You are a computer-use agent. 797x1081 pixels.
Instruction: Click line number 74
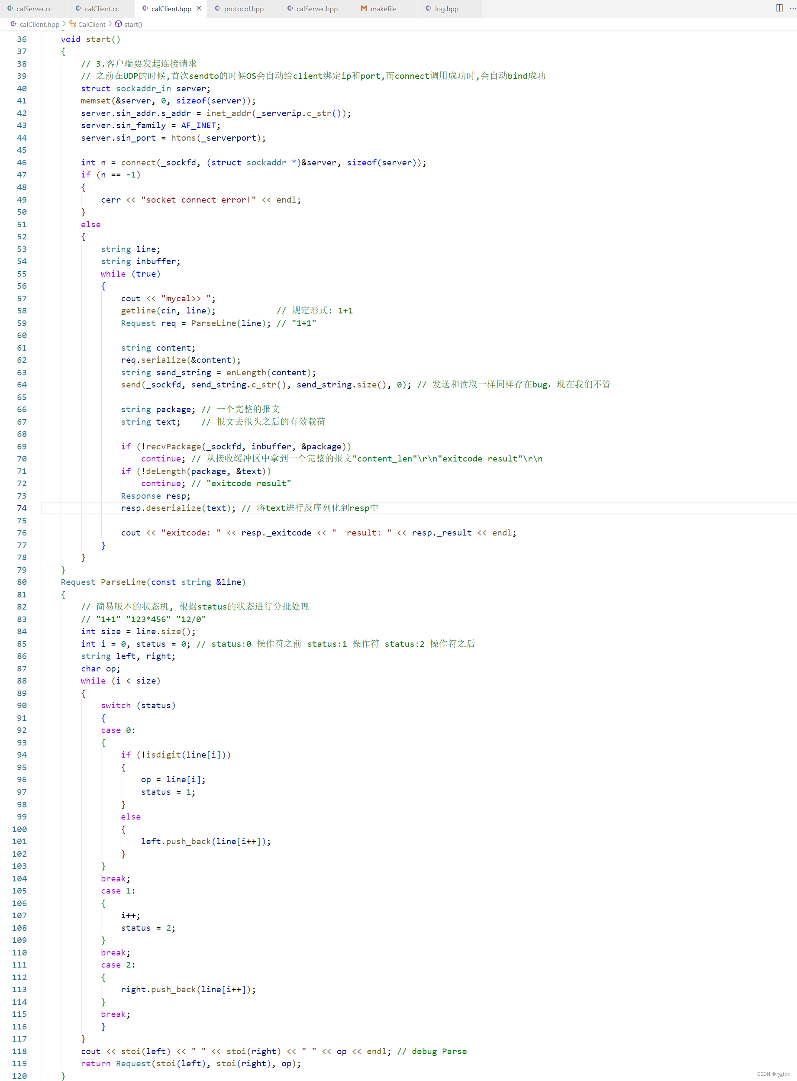[22, 508]
